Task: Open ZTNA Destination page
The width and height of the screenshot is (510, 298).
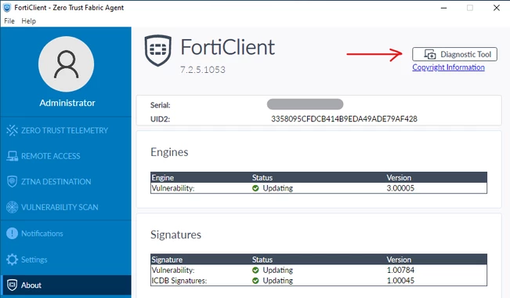Action: point(66,181)
